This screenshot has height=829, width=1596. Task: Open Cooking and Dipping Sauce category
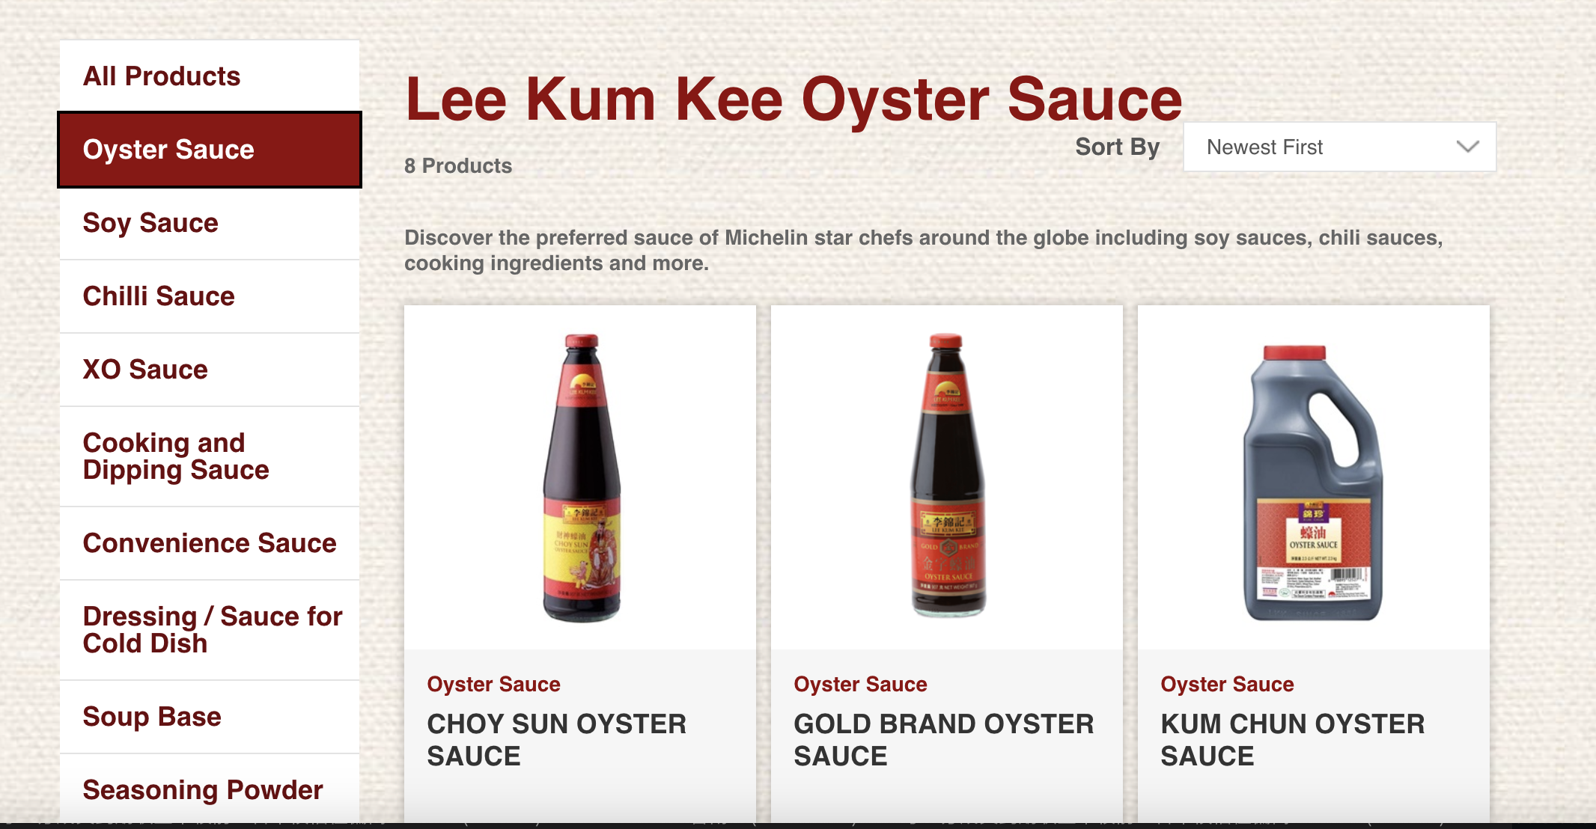[210, 456]
